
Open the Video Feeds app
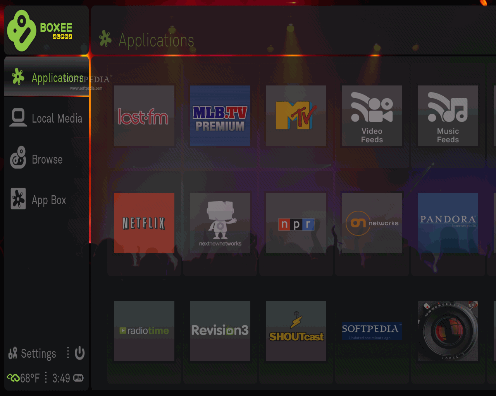point(372,116)
